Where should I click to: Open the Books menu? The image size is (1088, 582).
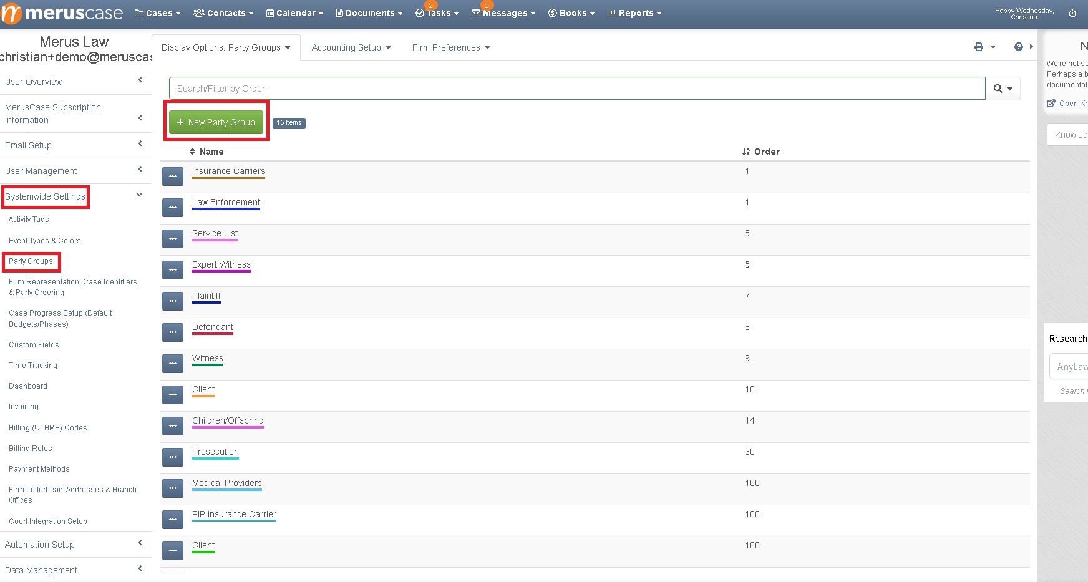click(x=571, y=13)
